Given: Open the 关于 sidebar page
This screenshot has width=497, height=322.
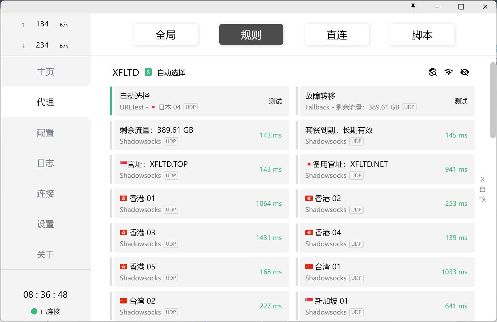Looking at the screenshot, I should click(x=45, y=254).
